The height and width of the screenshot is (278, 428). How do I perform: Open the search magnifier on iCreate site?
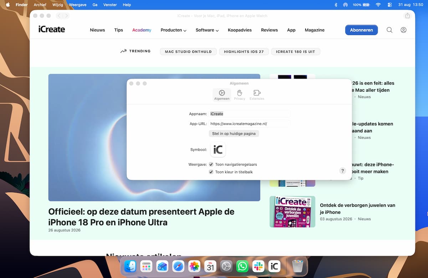pyautogui.click(x=389, y=30)
